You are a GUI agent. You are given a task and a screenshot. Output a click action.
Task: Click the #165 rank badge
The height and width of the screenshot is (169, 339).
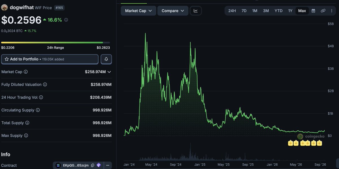(x=59, y=8)
